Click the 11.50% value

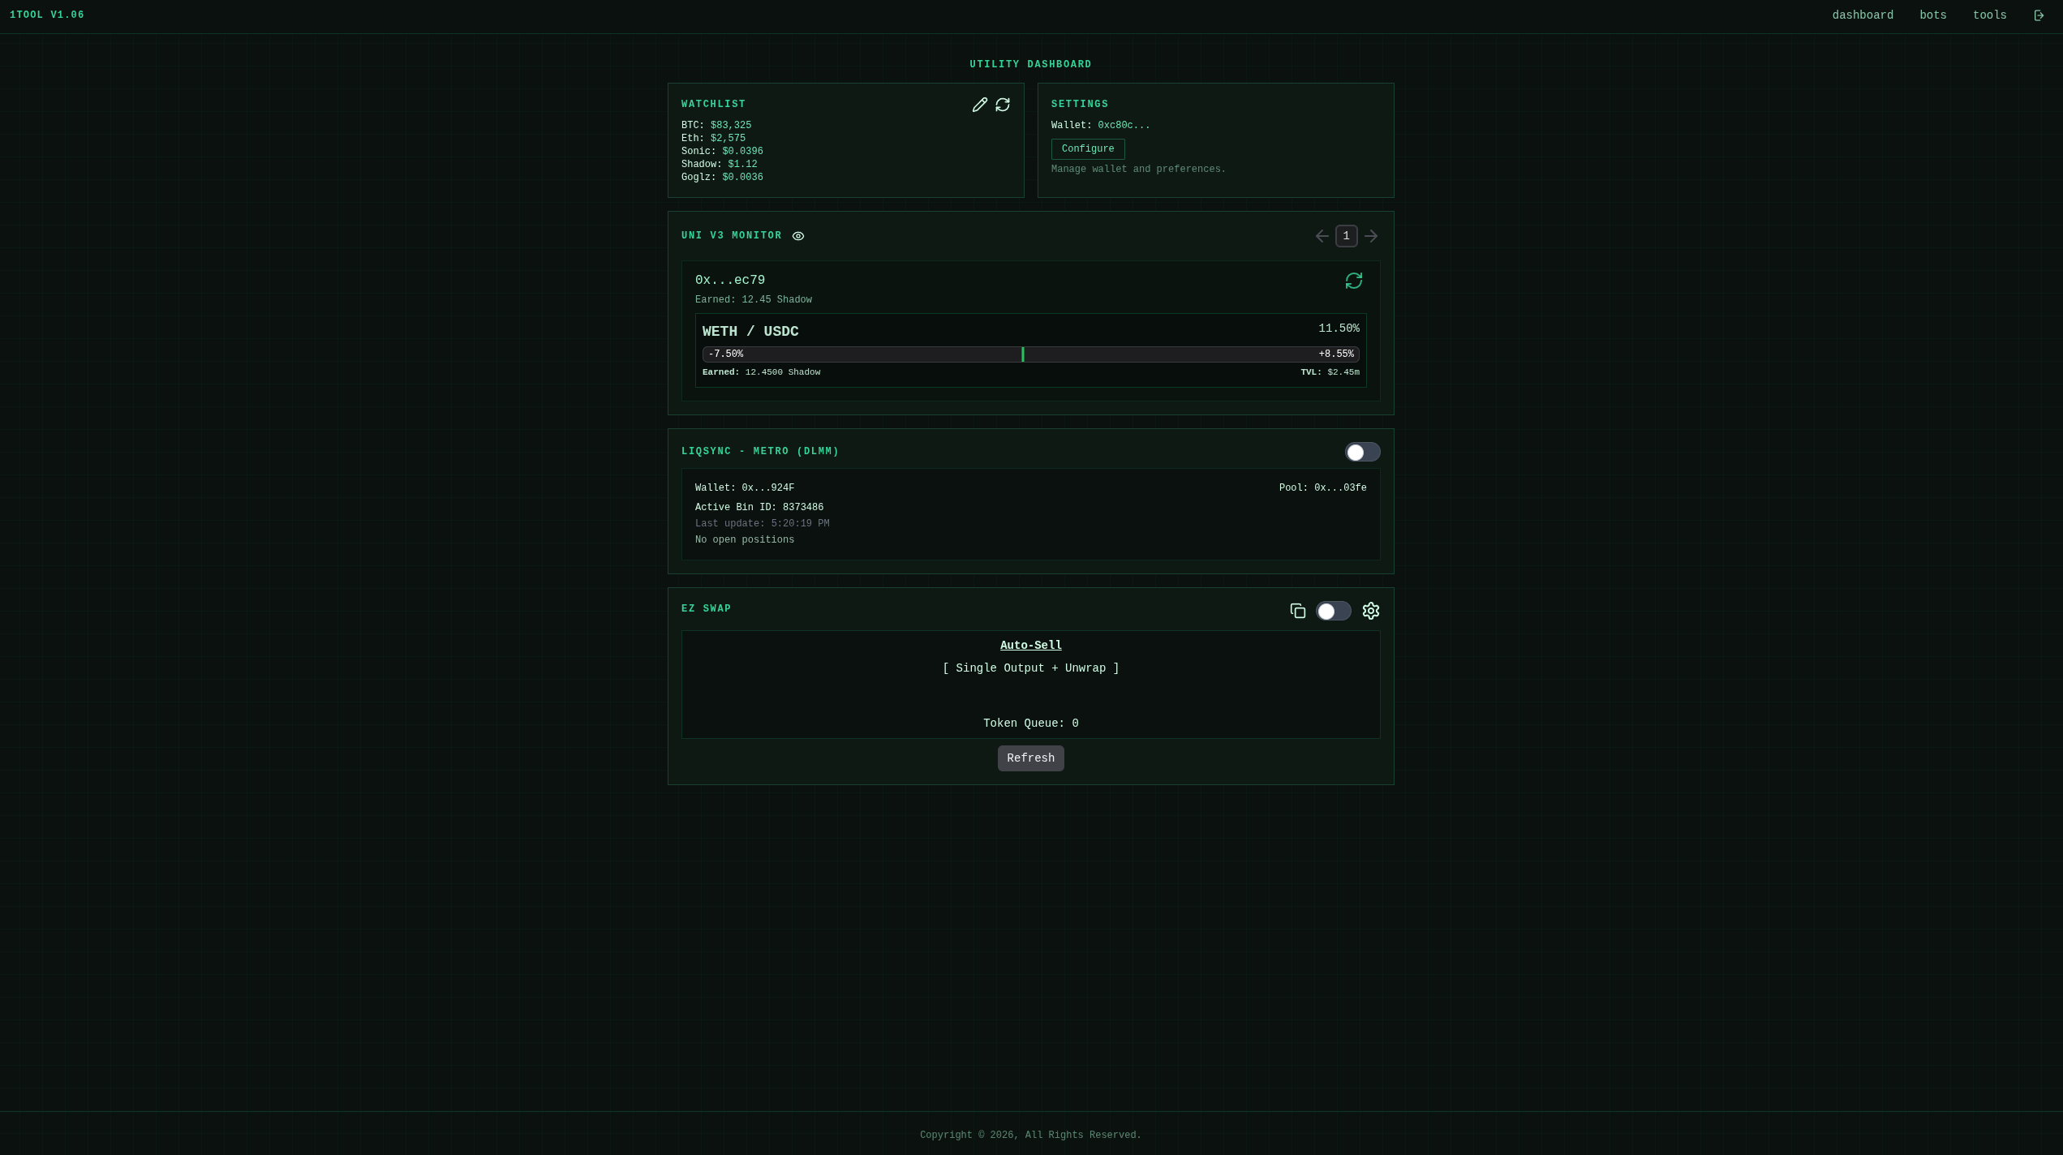(x=1339, y=328)
